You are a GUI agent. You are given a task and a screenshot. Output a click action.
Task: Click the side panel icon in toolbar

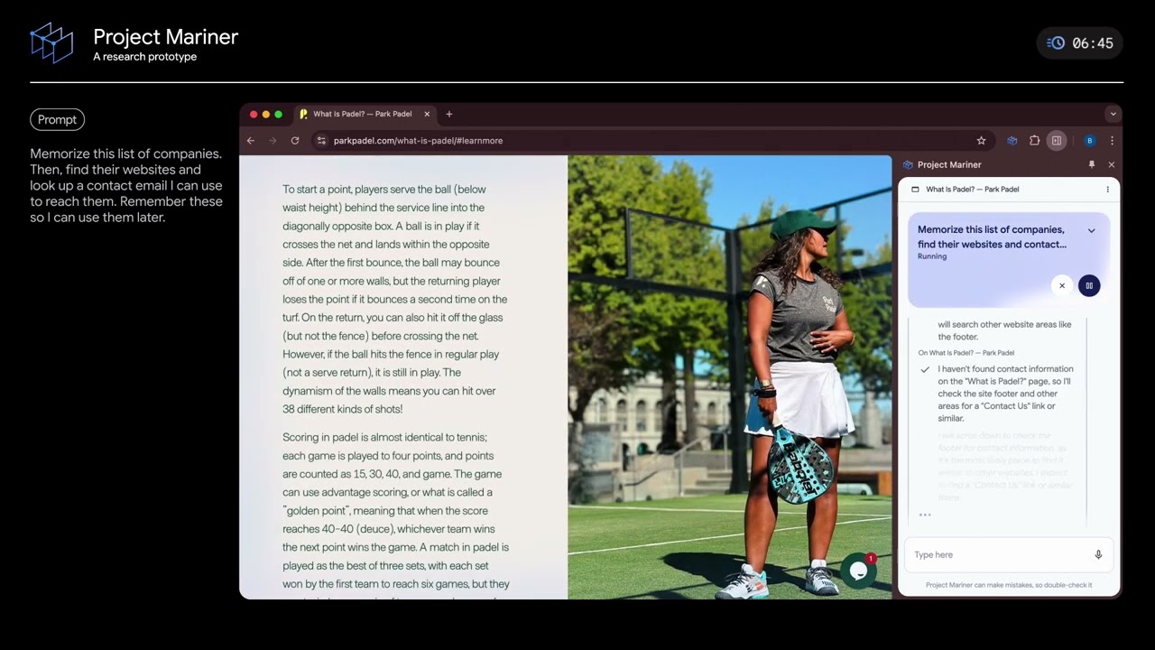click(x=1057, y=141)
